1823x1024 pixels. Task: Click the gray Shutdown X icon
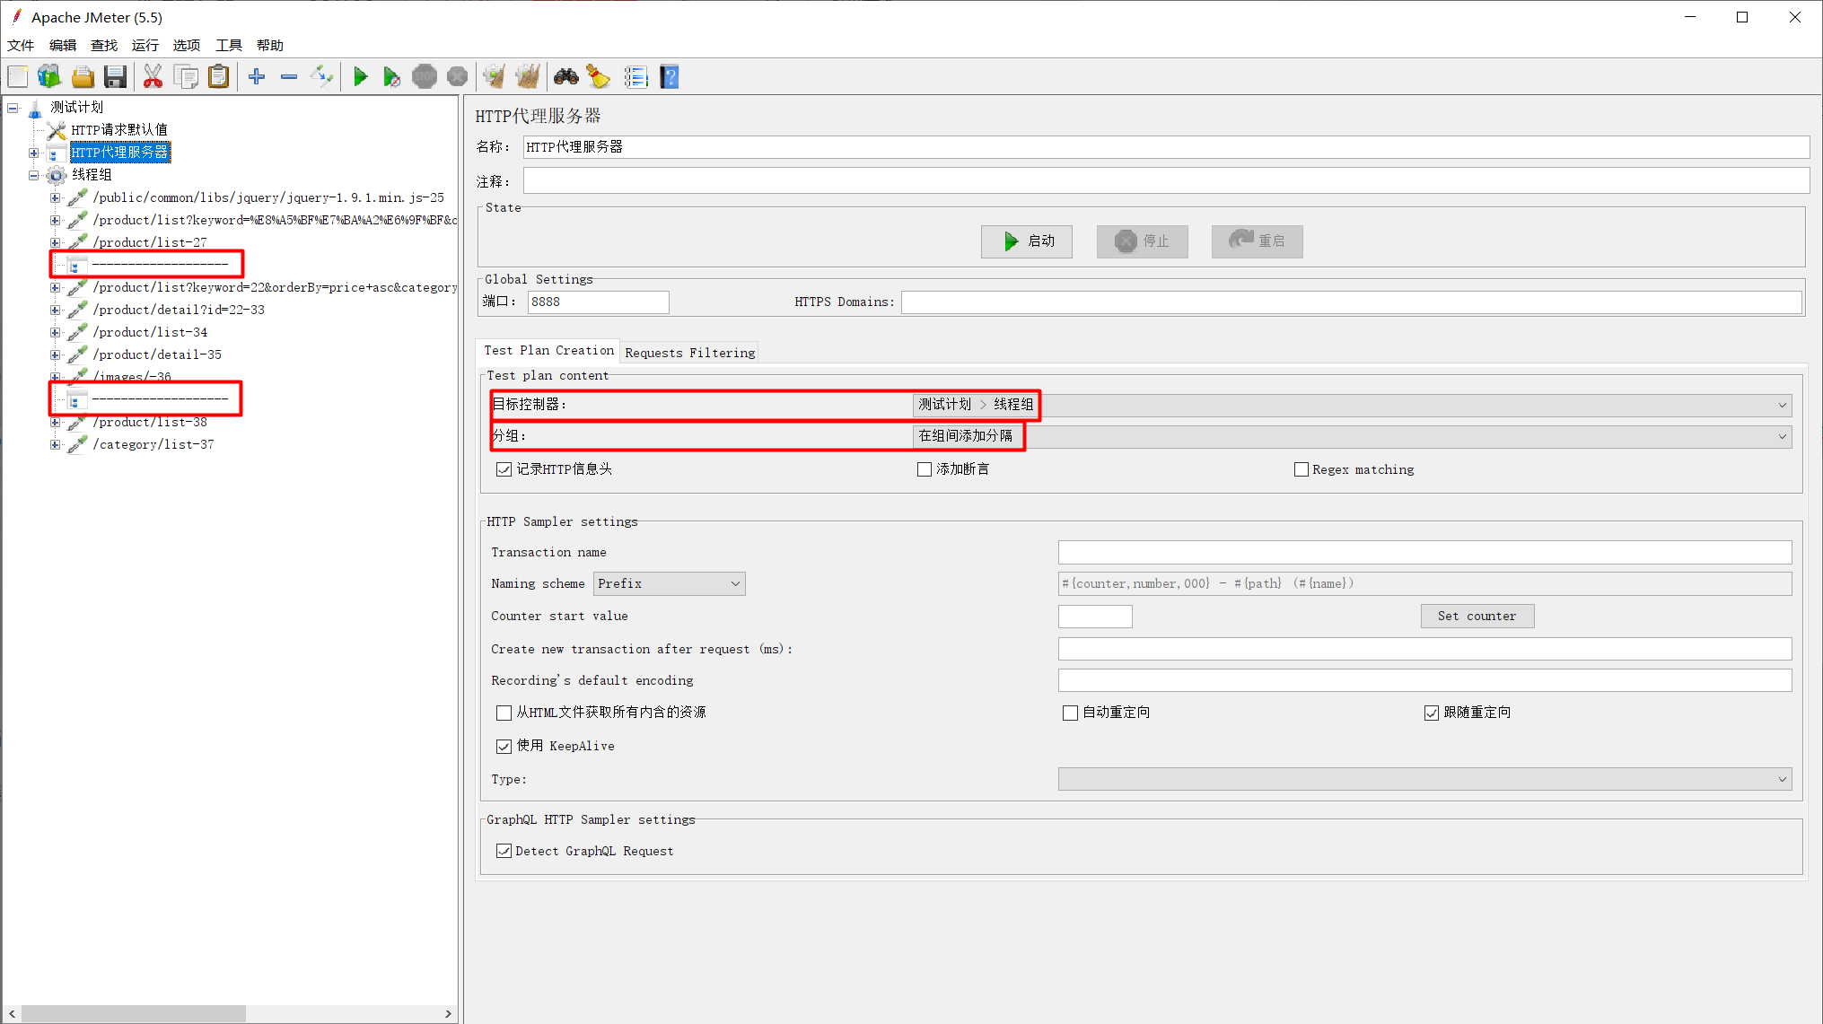tap(457, 77)
